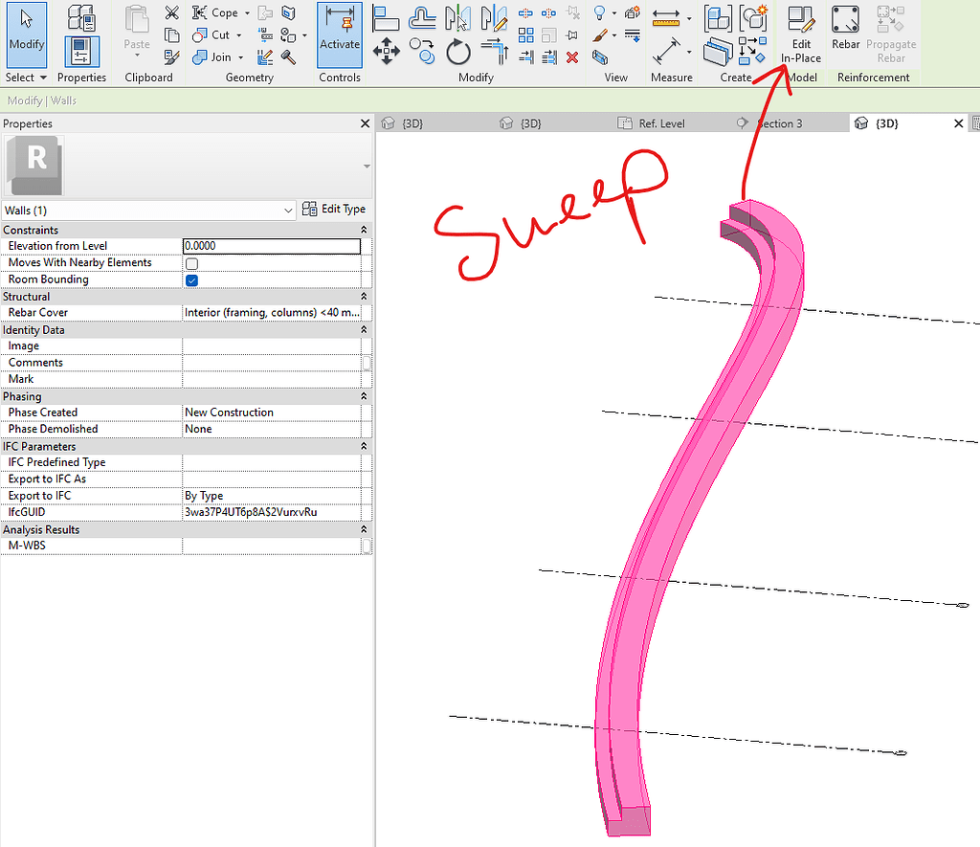Open the Edit In-Place model editor
The image size is (980, 847).
click(x=801, y=33)
